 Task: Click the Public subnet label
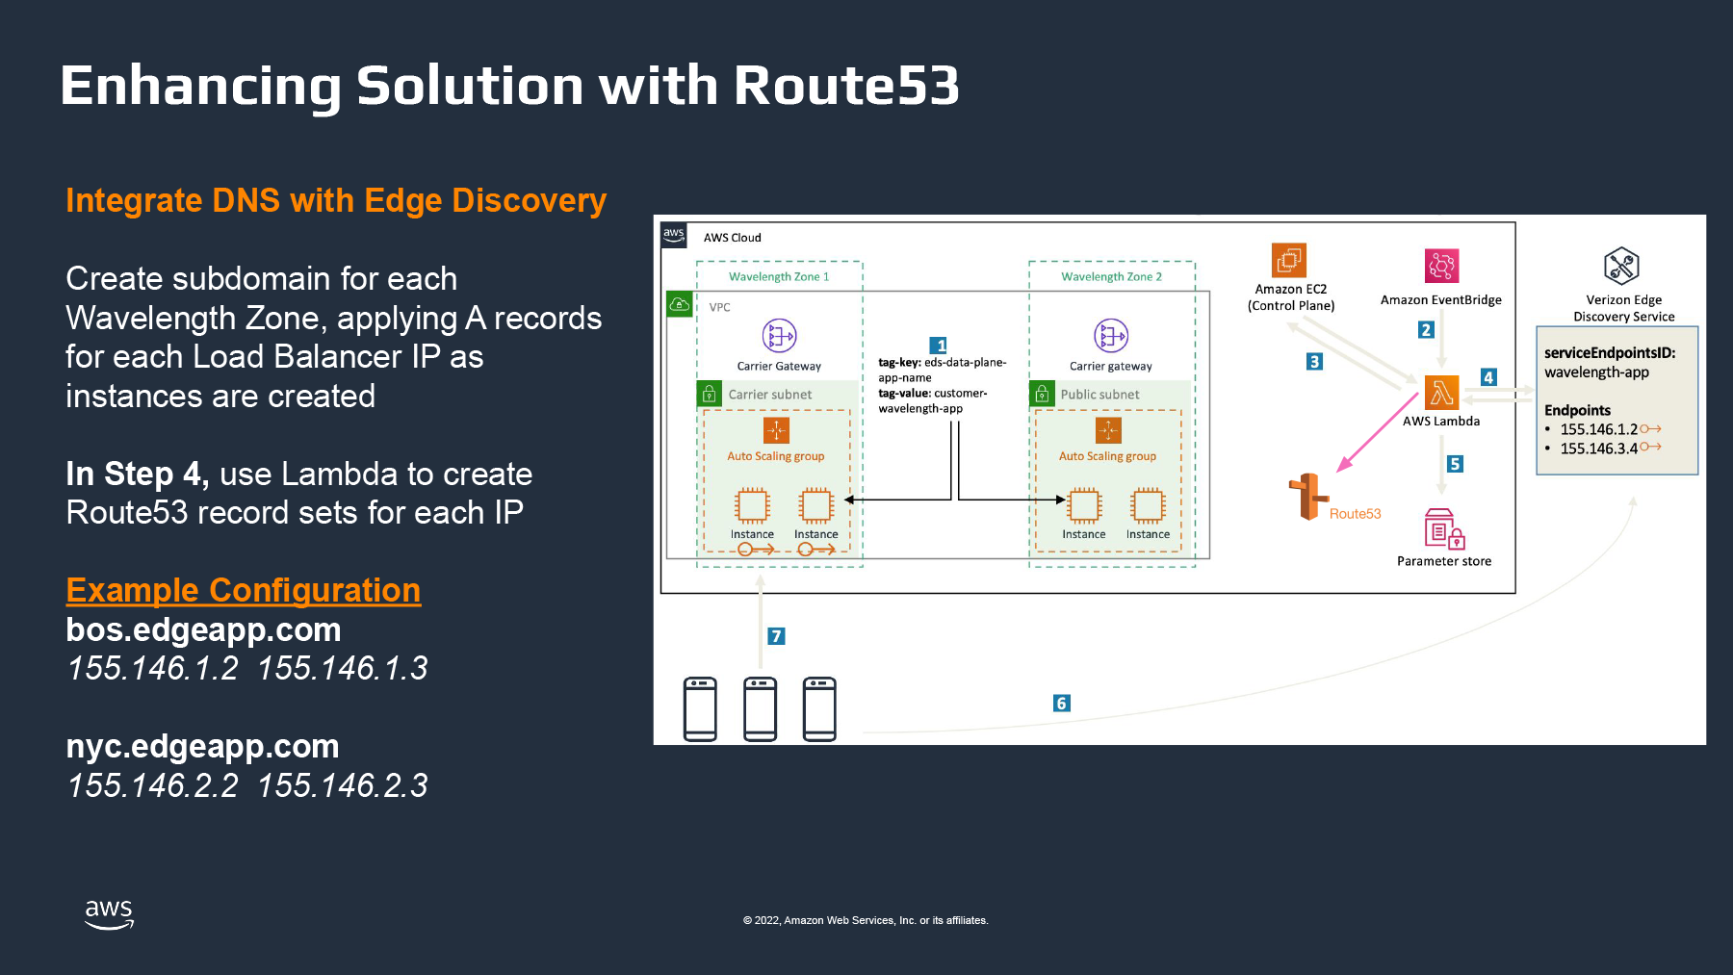pos(1099,395)
